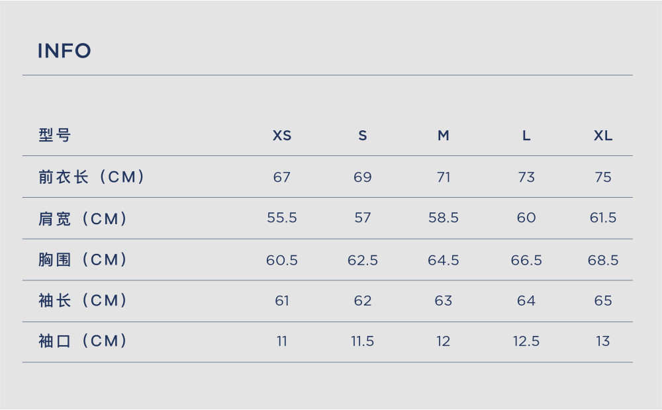Select the XL size column header
Image resolution: width=662 pixels, height=410 pixels.
pyautogui.click(x=603, y=136)
